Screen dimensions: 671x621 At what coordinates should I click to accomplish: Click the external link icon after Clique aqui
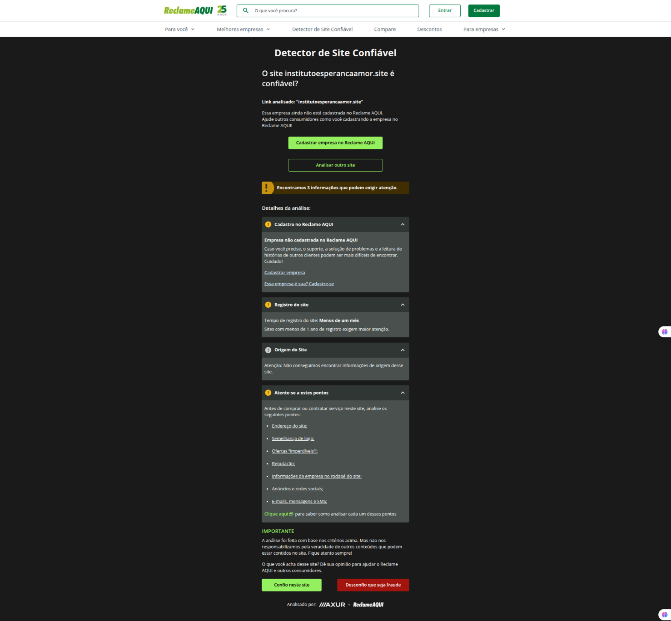pos(291,514)
